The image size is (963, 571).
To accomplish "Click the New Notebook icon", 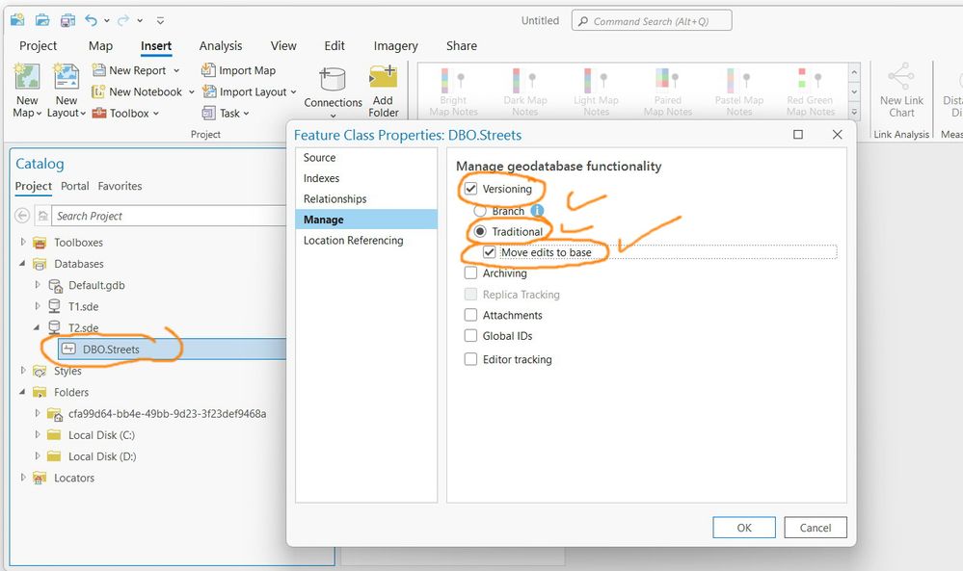I will (x=98, y=91).
